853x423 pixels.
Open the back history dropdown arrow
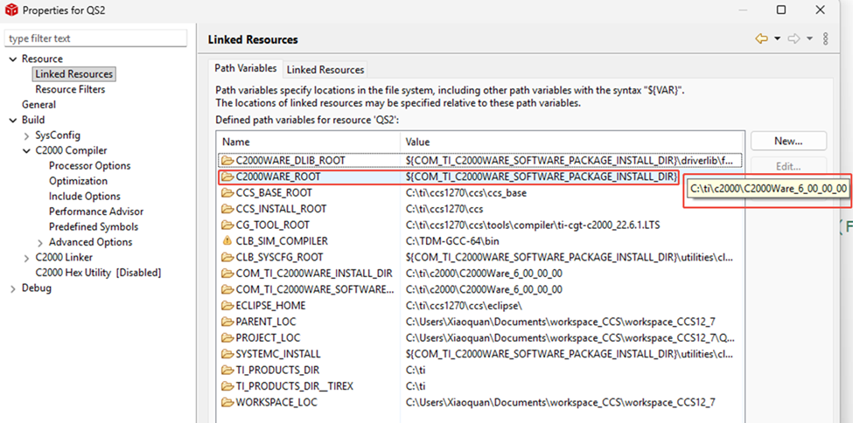pyautogui.click(x=777, y=38)
